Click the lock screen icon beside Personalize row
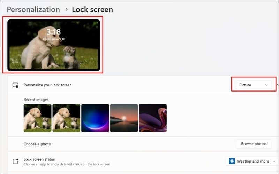279x174 pixels. point(15,85)
